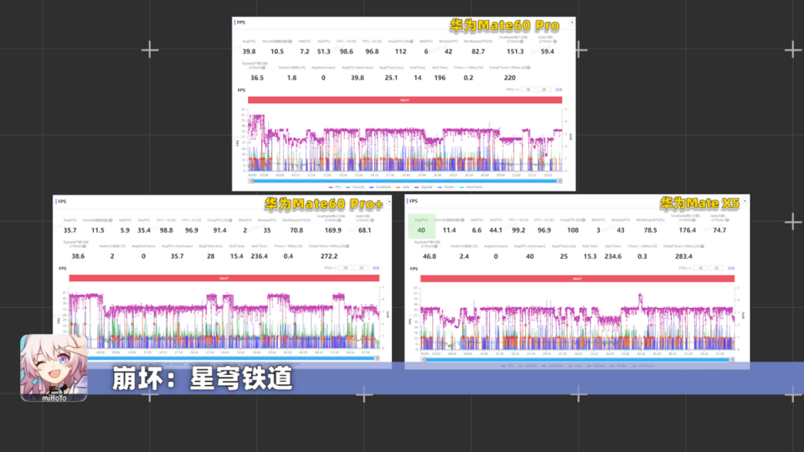Click BigJank info icon in Mate X5 panel

pos(436,246)
